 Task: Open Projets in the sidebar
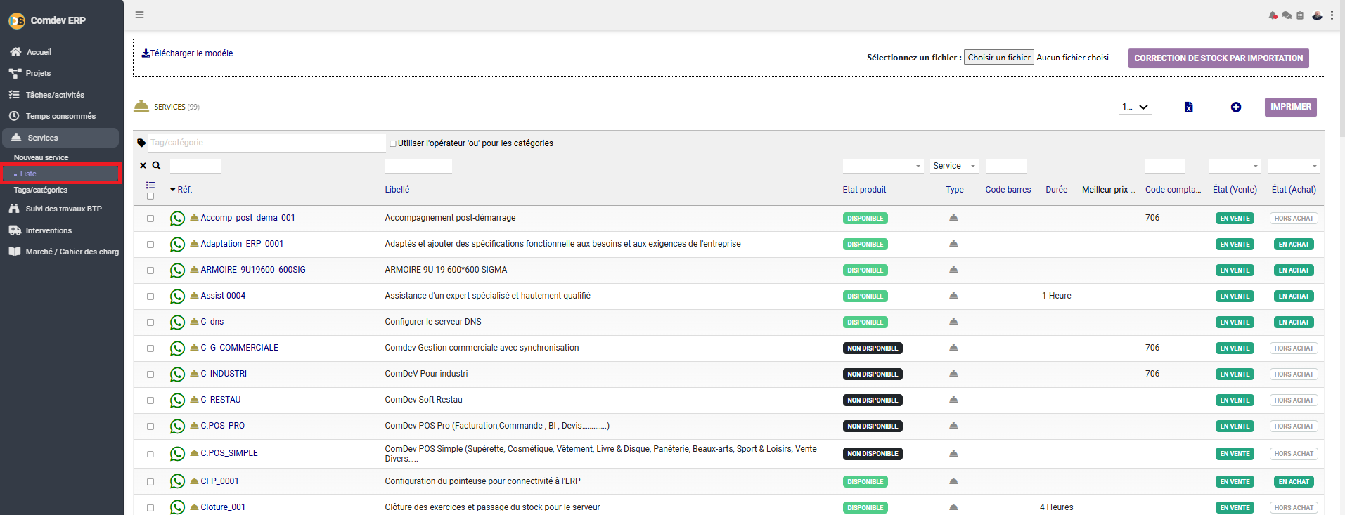[38, 73]
